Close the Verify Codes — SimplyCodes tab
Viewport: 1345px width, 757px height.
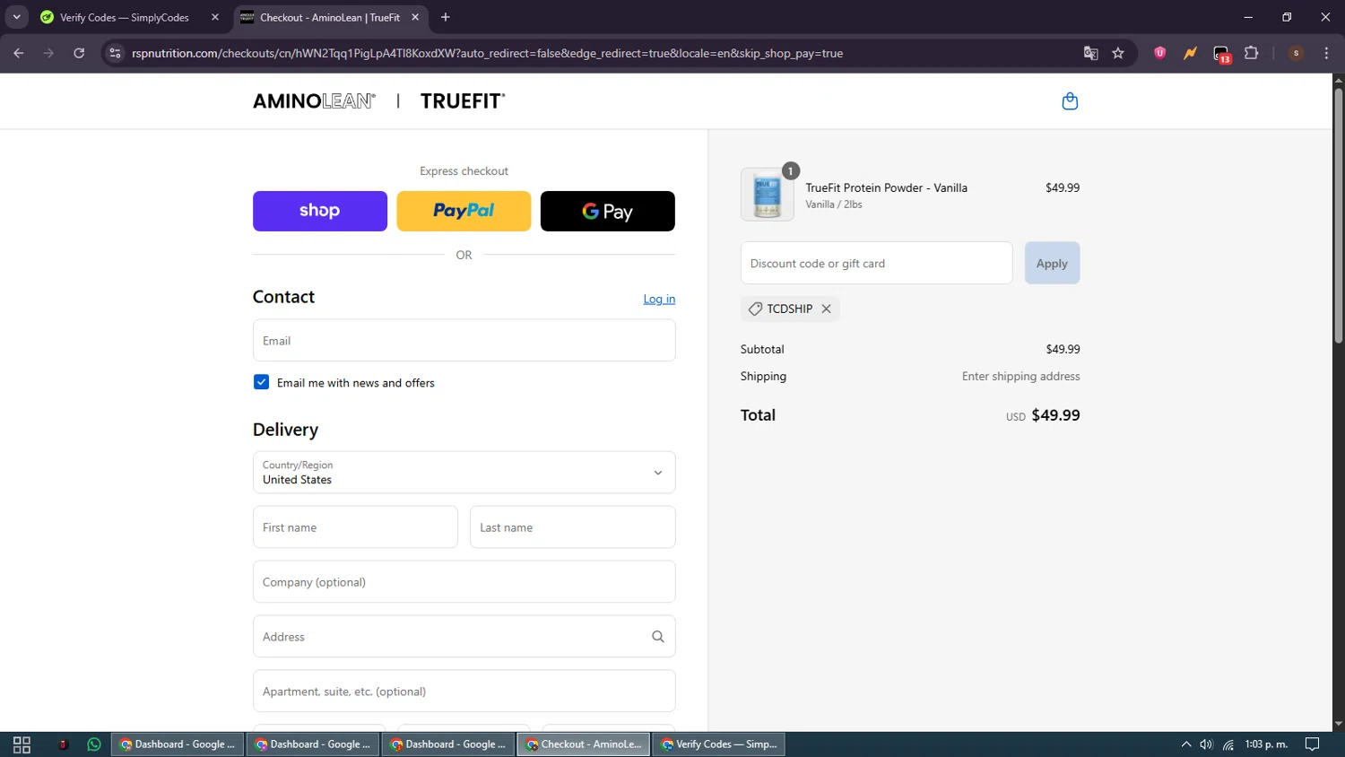(x=215, y=17)
